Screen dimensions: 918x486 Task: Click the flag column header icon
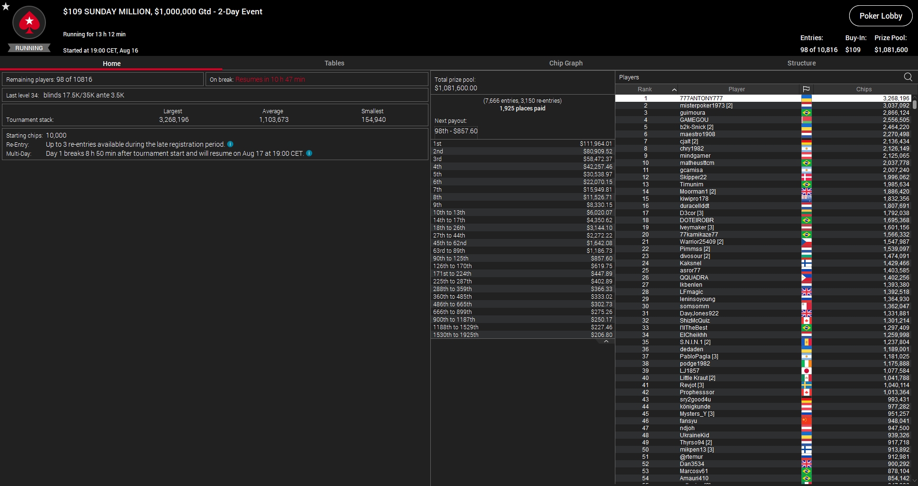[x=806, y=89]
